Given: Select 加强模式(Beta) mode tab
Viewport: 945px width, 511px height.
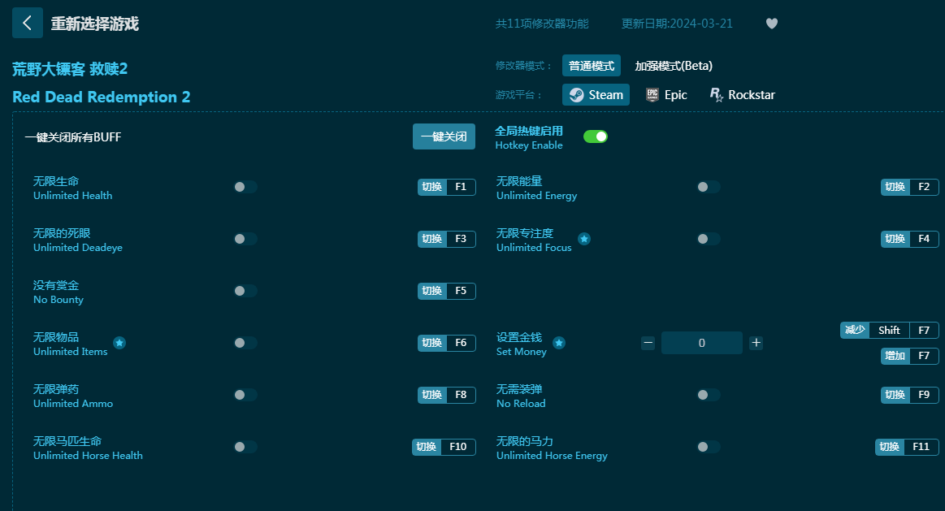Looking at the screenshot, I should 673,66.
